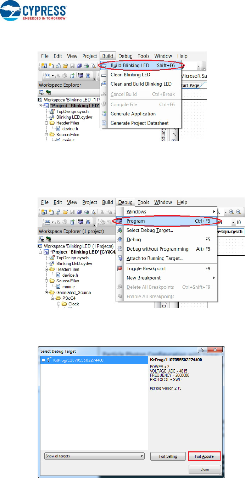Select the KitProg/1107055502274400 target entry
Screen dimensions: 245x478
coord(73,360)
